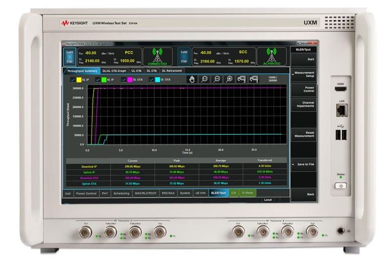Click the zoom out magnifier icon
The width and height of the screenshot is (384, 261).
217,79
